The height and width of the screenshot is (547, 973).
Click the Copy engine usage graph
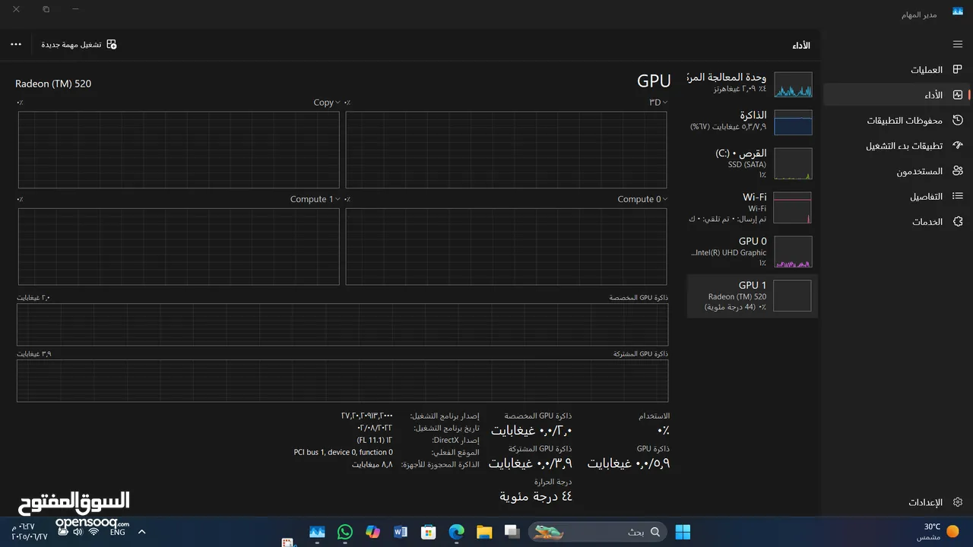[179, 150]
